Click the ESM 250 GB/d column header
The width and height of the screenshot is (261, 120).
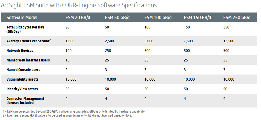click(237, 18)
